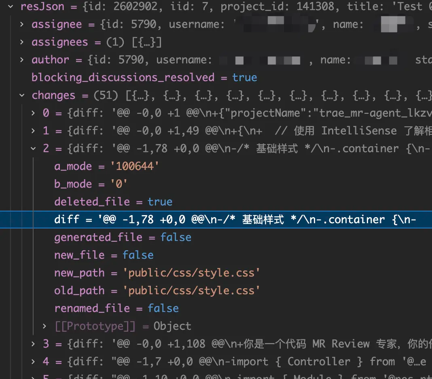Collapse changes item 2

33,149
